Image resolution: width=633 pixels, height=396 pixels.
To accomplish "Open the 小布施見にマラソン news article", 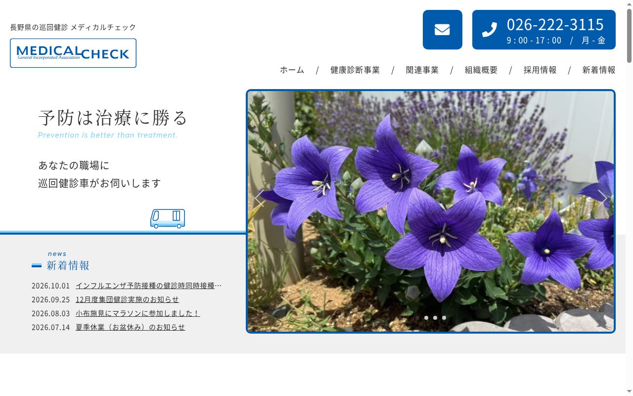I will pos(137,313).
